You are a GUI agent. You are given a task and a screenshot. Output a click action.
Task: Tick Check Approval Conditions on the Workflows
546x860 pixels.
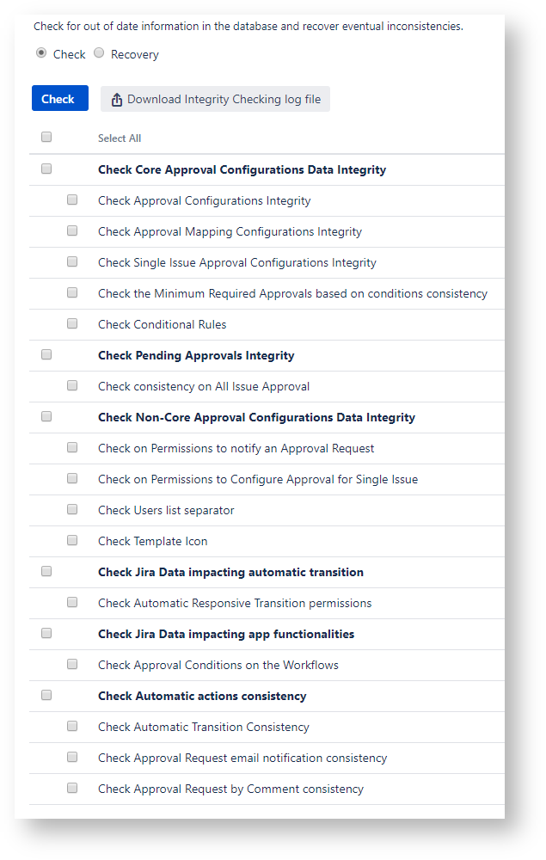(x=72, y=664)
